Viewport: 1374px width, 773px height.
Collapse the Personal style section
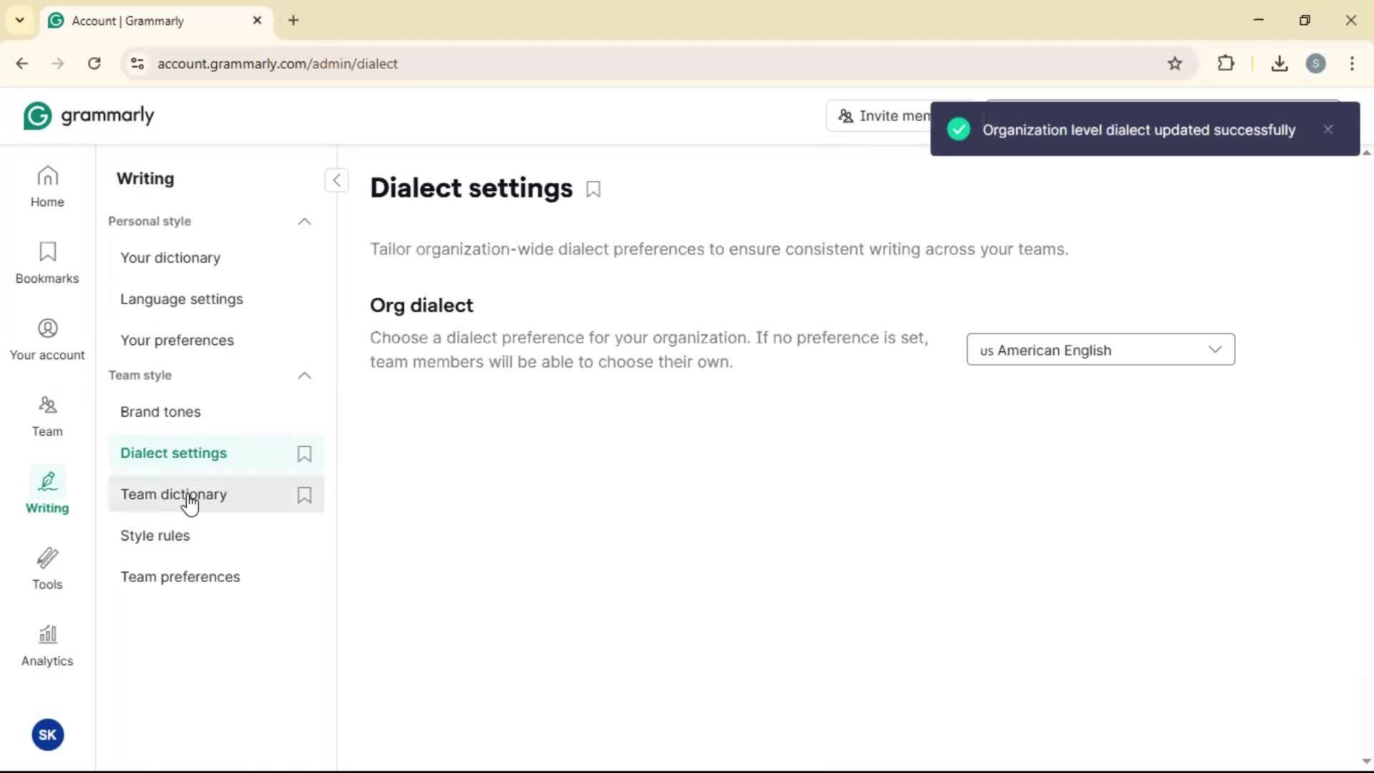tap(304, 222)
